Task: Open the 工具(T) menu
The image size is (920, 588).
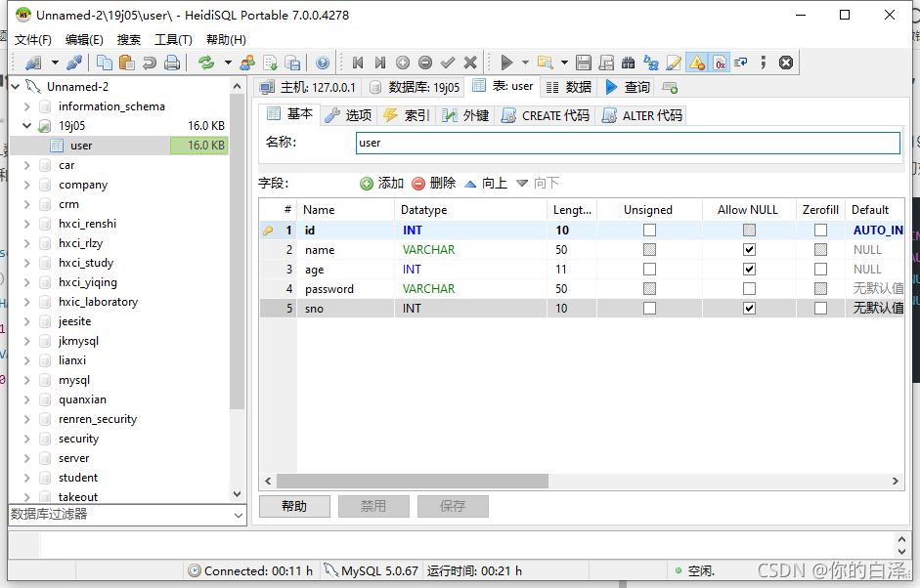Action: pyautogui.click(x=173, y=40)
